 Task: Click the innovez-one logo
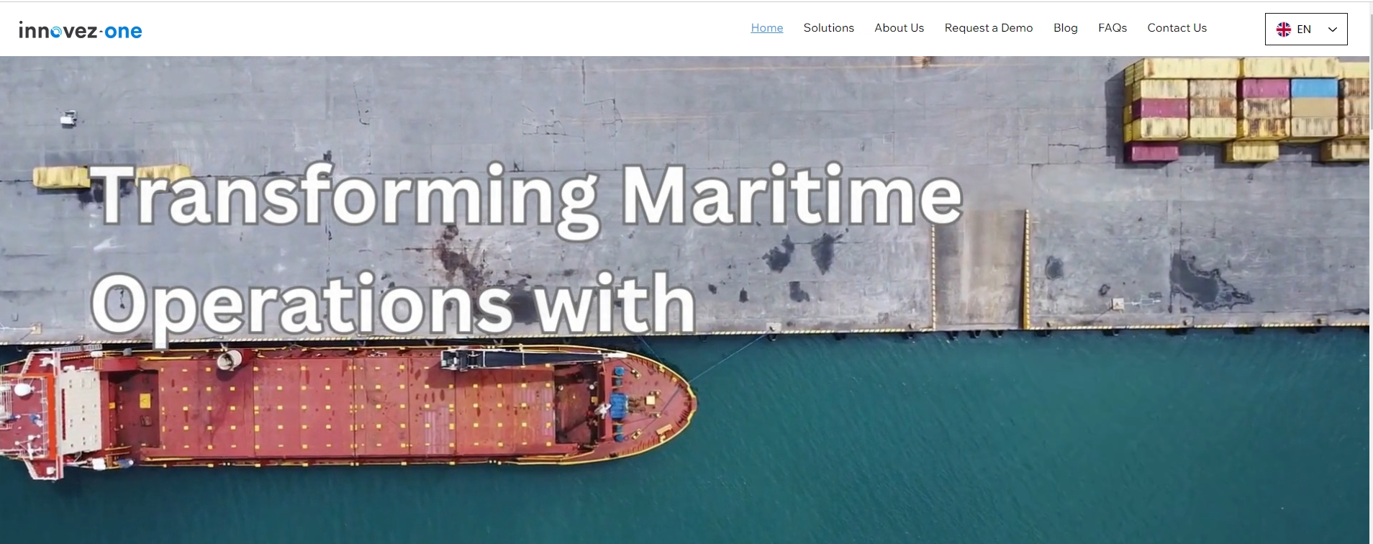pos(81,30)
